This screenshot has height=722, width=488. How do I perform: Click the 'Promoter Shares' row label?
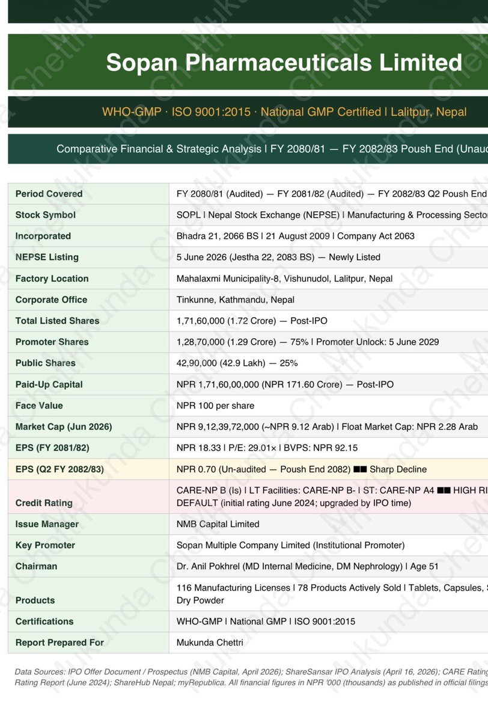point(52,342)
